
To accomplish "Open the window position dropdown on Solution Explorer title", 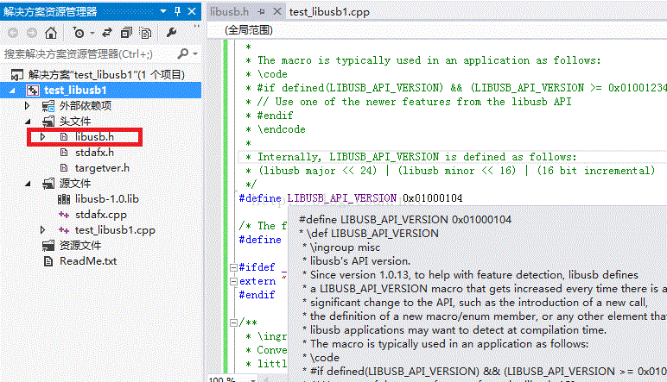I will pyautogui.click(x=163, y=11).
